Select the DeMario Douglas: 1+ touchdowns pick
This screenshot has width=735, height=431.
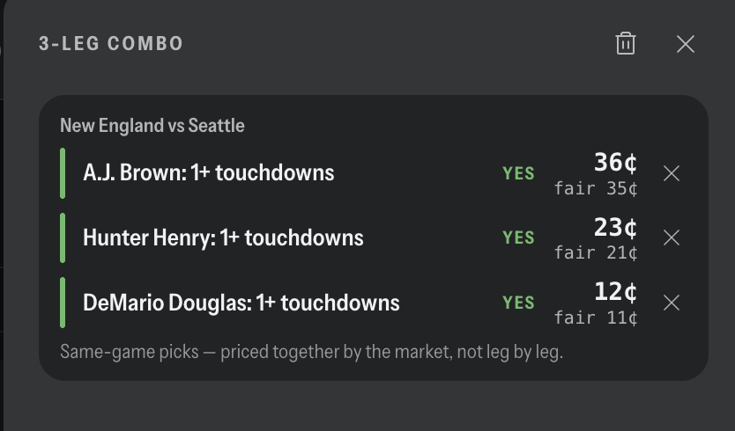241,303
